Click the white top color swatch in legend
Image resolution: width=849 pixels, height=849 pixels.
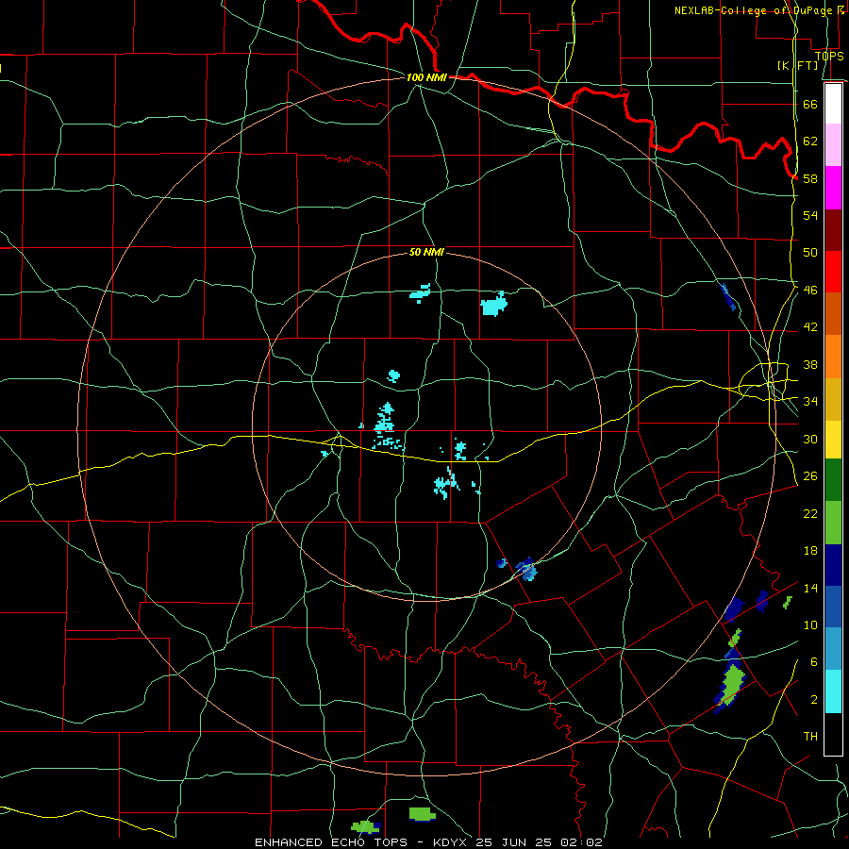833,104
